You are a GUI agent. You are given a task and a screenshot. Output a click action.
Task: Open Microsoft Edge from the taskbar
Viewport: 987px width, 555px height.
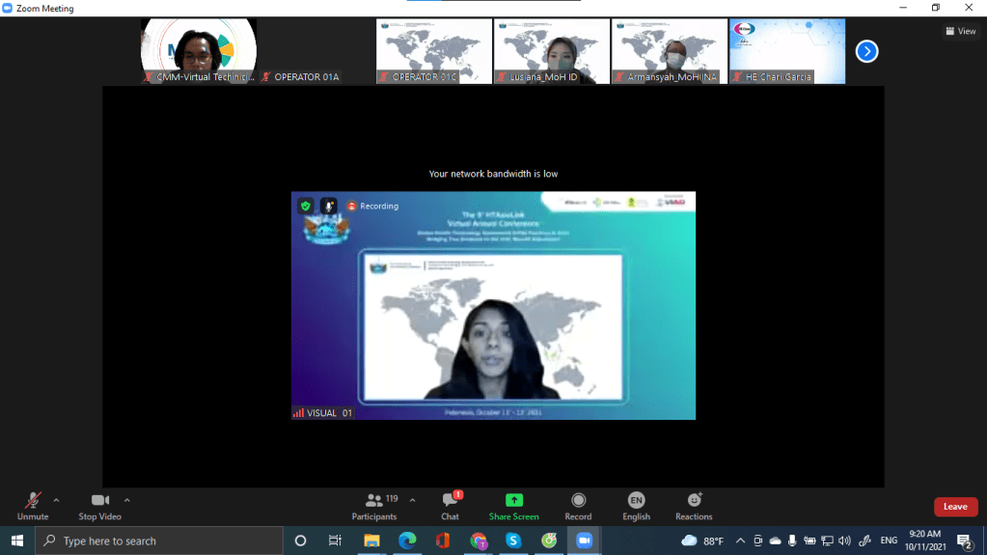(x=407, y=541)
